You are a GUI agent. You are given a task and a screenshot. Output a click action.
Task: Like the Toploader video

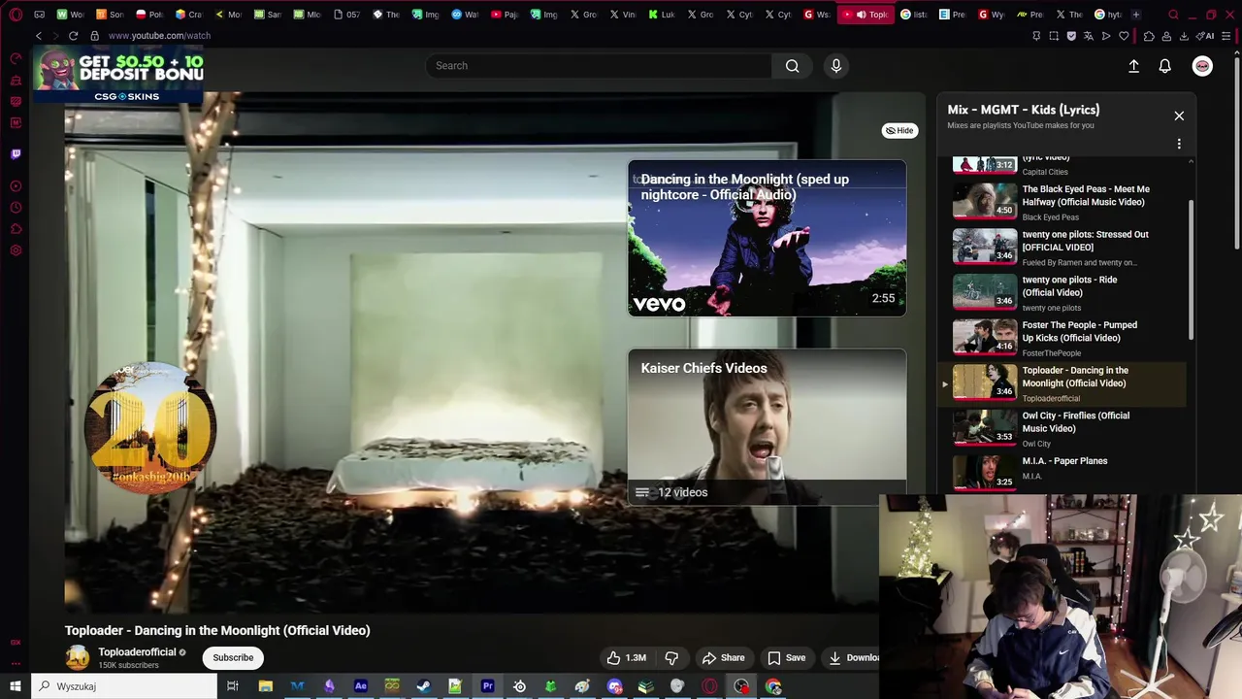click(x=627, y=657)
